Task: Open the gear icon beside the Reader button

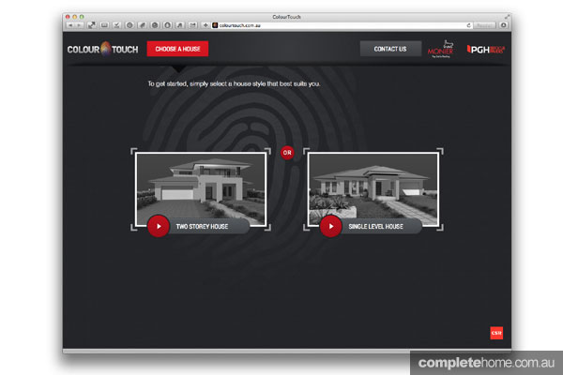Action: point(503,25)
